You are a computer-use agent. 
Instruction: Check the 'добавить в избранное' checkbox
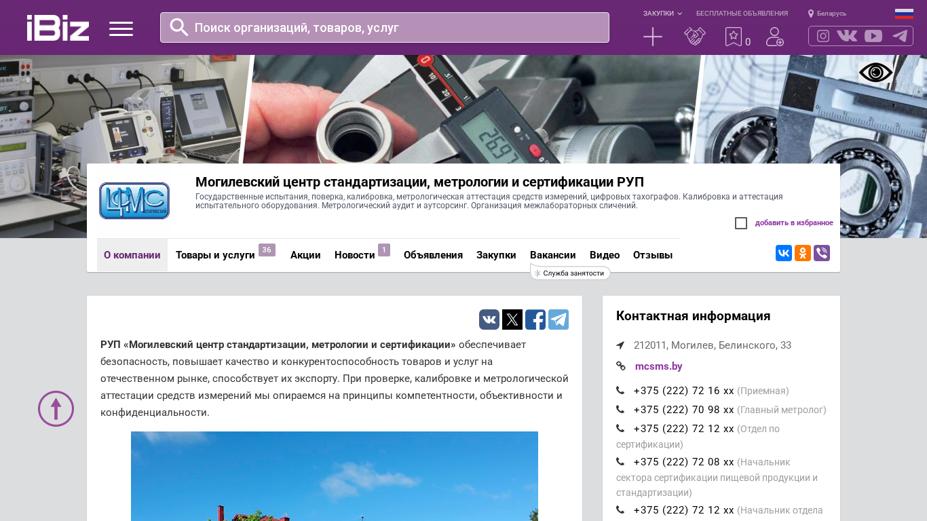[741, 223]
